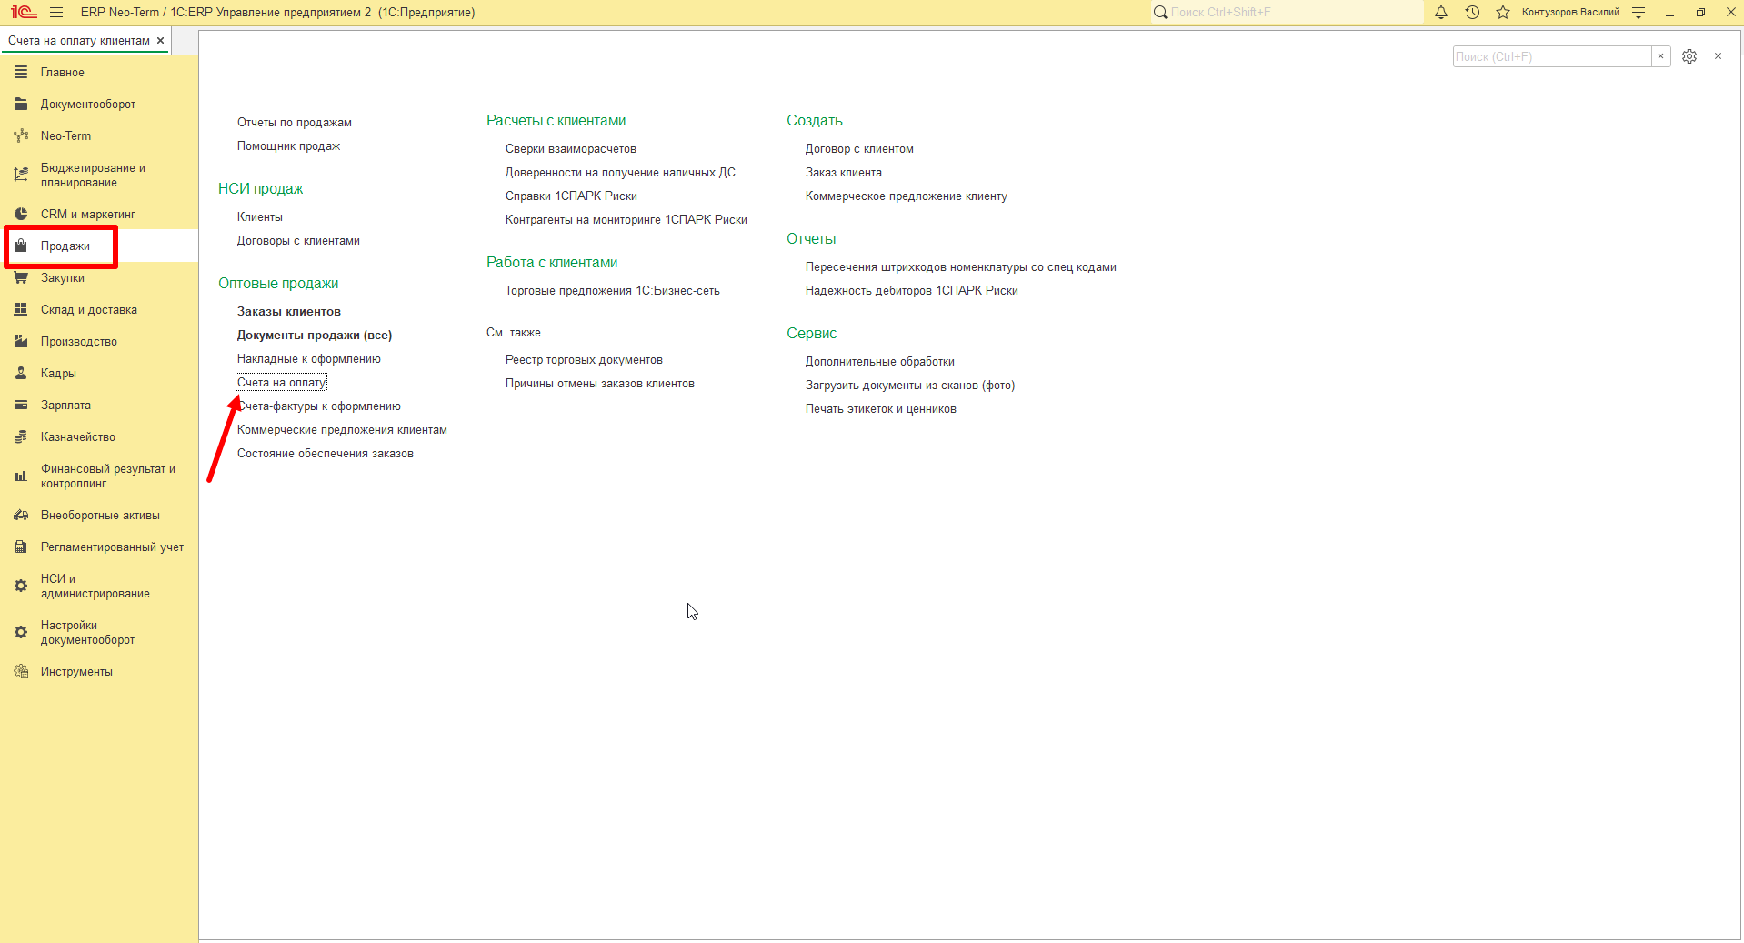Open the Neo-Term section
The width and height of the screenshot is (1744, 943).
[x=99, y=135]
